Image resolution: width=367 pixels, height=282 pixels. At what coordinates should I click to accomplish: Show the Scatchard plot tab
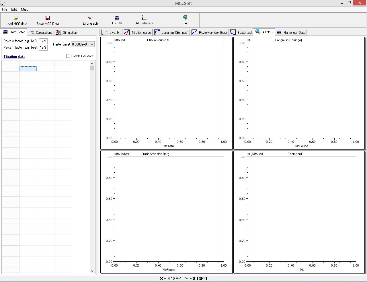click(241, 33)
